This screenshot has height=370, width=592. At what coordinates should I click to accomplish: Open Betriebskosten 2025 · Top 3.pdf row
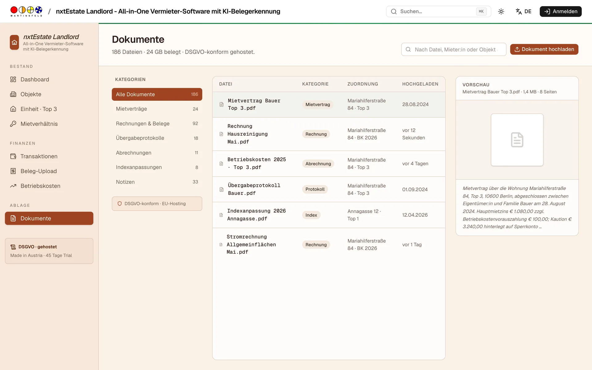coord(329,164)
